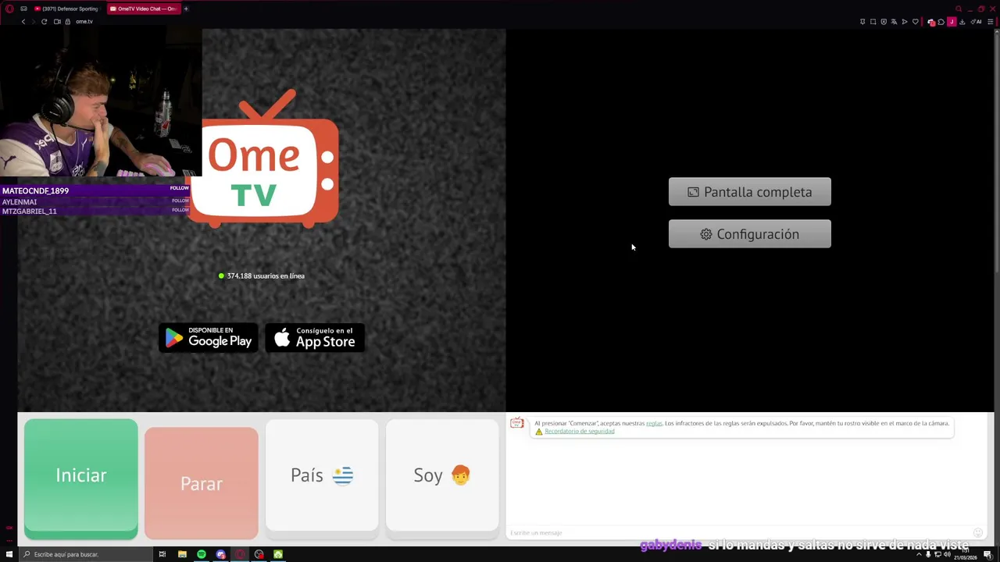Take a snapshot with the toolbar snapshot icon
1000x562 pixels.
coord(873,22)
